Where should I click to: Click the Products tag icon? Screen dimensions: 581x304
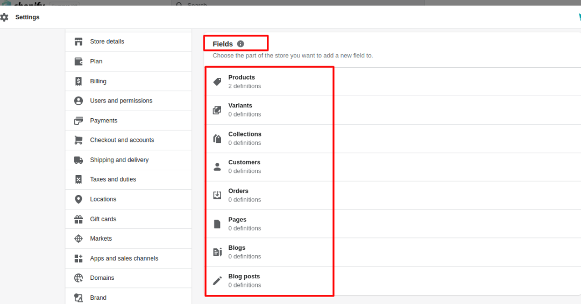[x=217, y=82]
